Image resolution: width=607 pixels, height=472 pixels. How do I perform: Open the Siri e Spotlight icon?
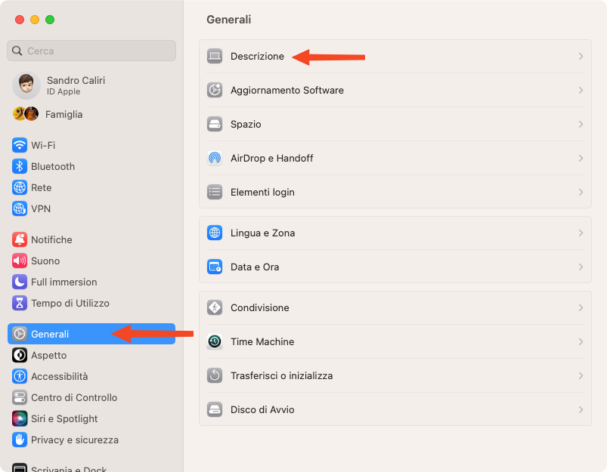point(20,418)
